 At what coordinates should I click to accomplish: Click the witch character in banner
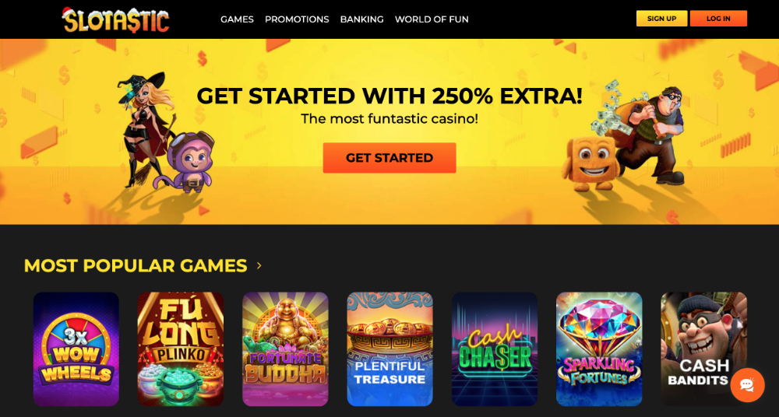click(x=145, y=129)
